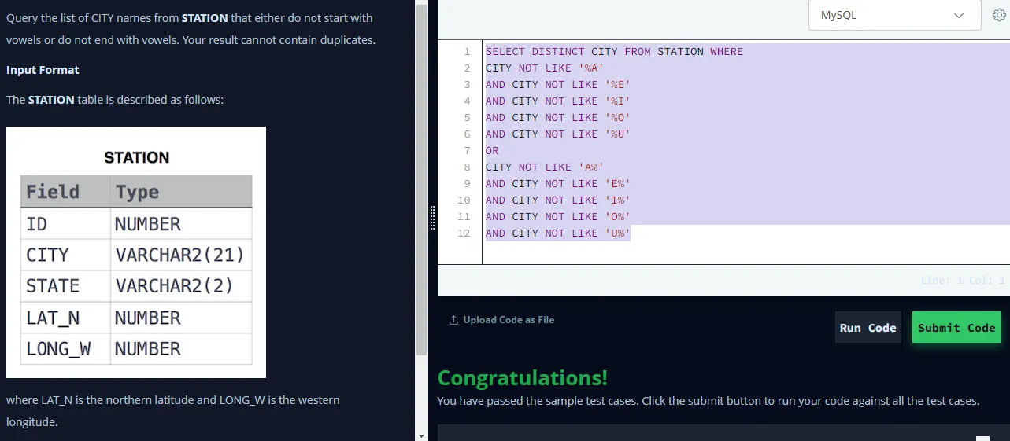Click the Type column header in table
Viewport: 1010px width, 441px height.
[x=180, y=192]
